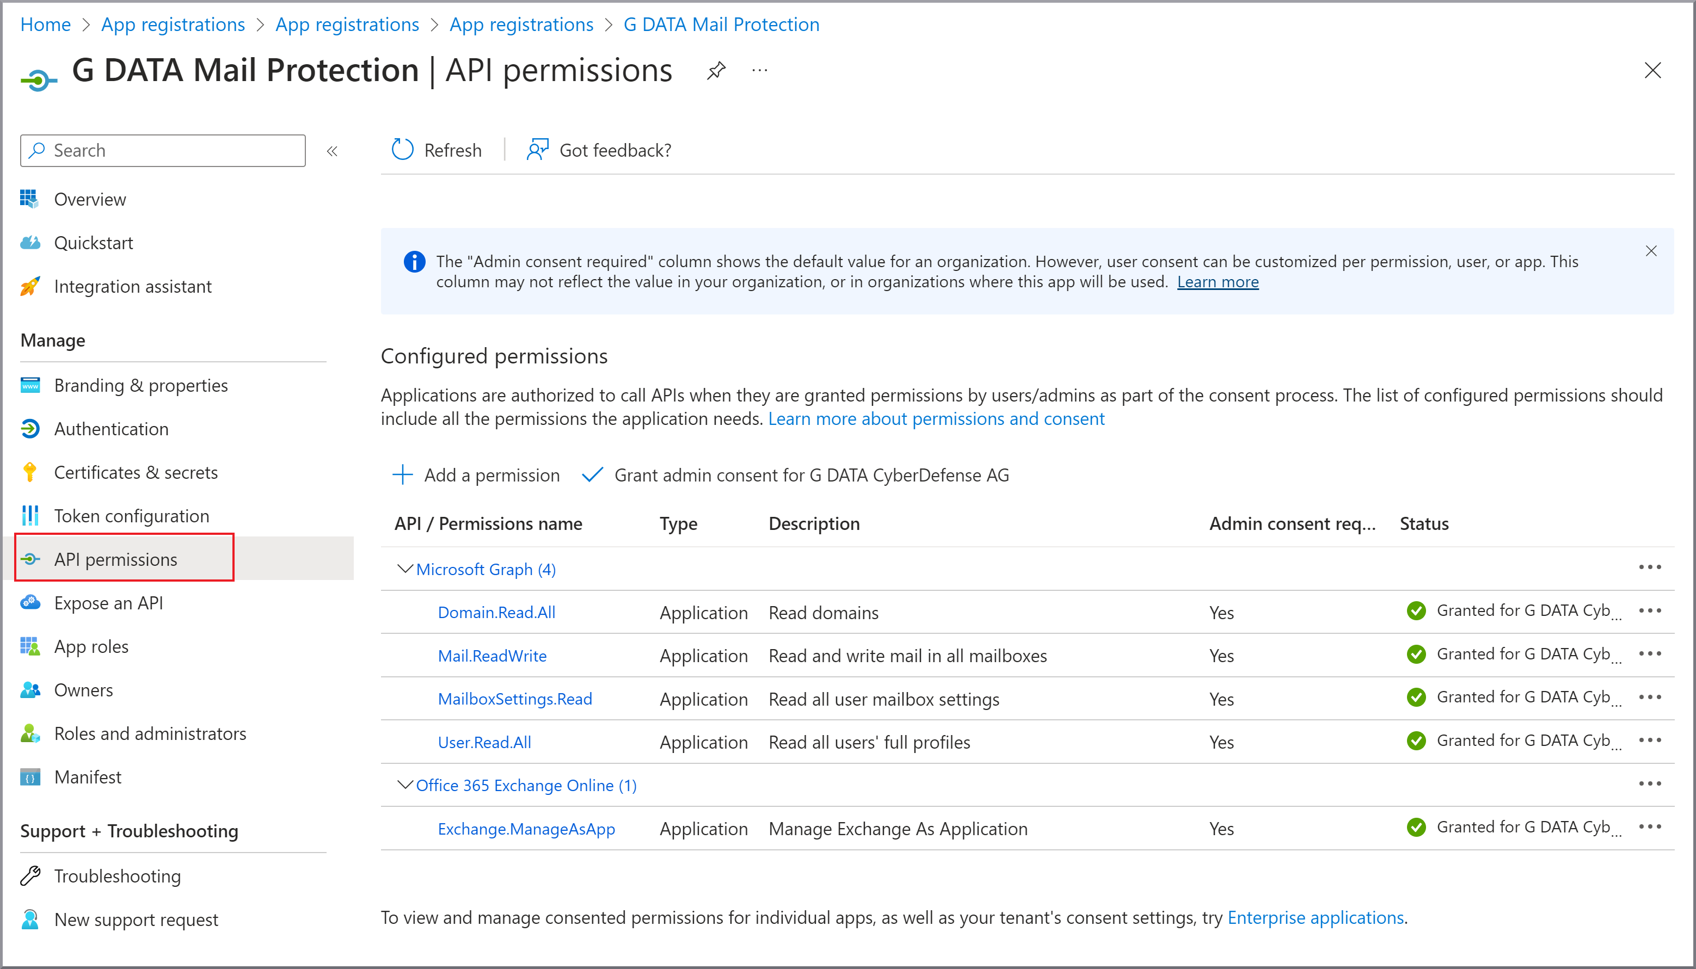Open Branding & properties
The width and height of the screenshot is (1696, 969).
tap(140, 386)
